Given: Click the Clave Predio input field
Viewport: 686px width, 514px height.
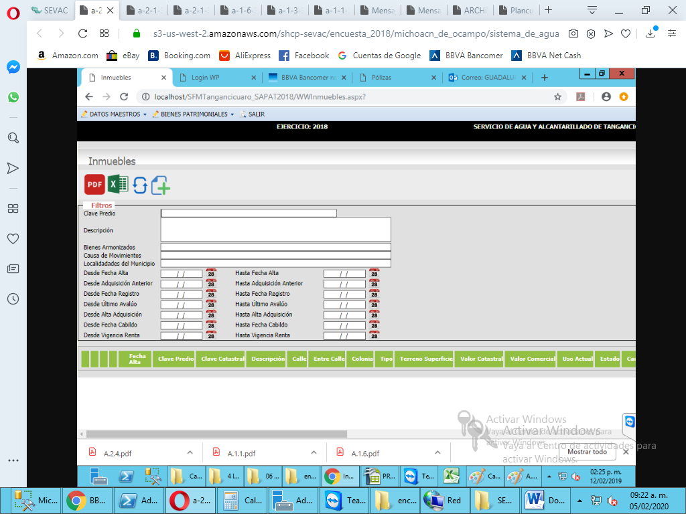Looking at the screenshot, I should (249, 213).
